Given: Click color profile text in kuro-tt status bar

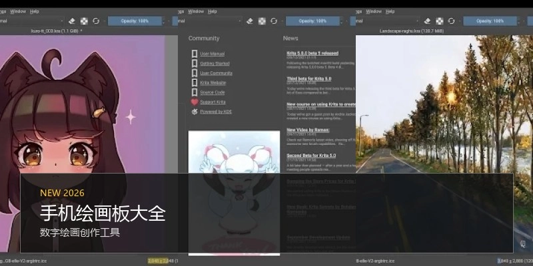Looking at the screenshot, I should [23, 261].
